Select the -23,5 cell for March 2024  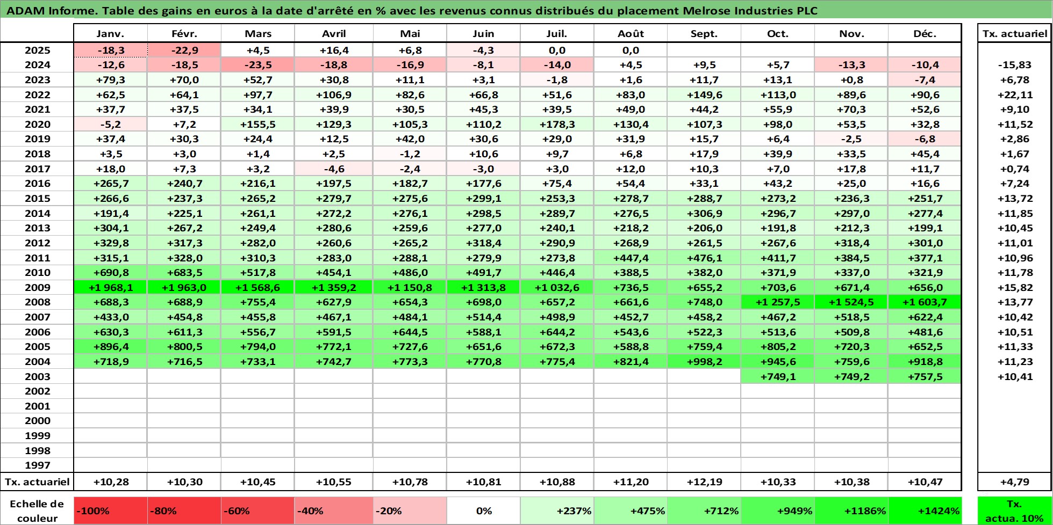(x=257, y=65)
